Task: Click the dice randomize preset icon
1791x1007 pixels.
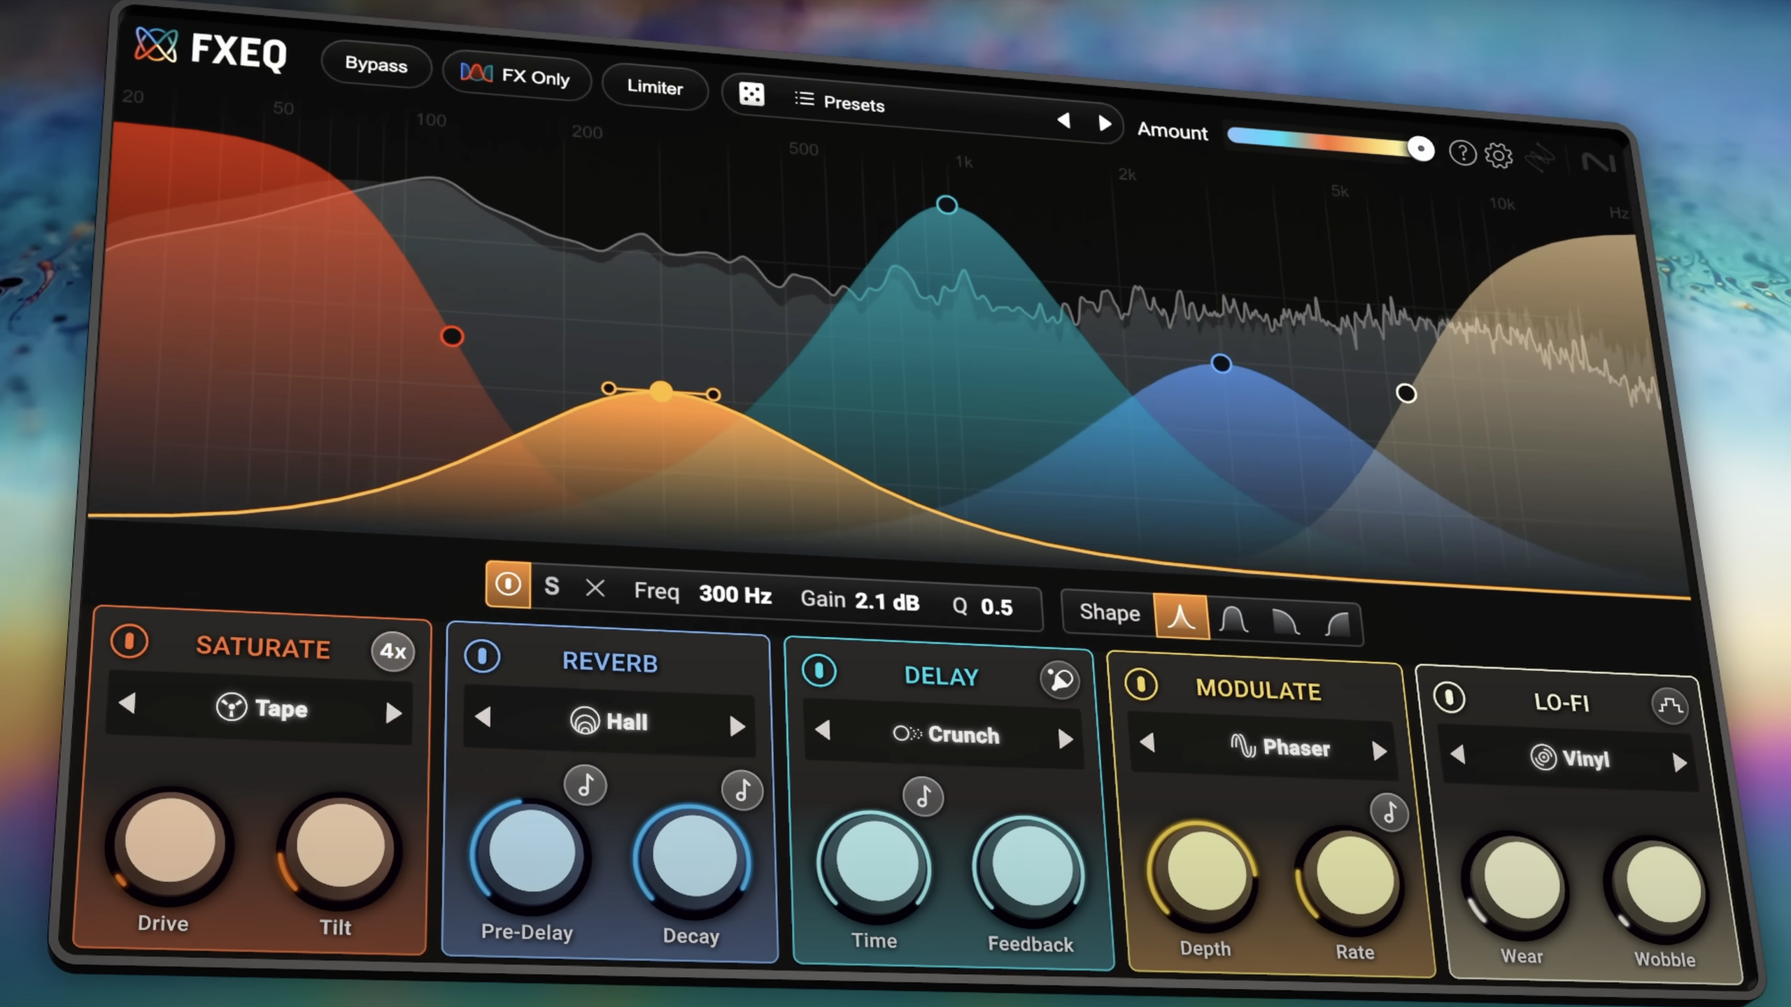Action: 751,94
